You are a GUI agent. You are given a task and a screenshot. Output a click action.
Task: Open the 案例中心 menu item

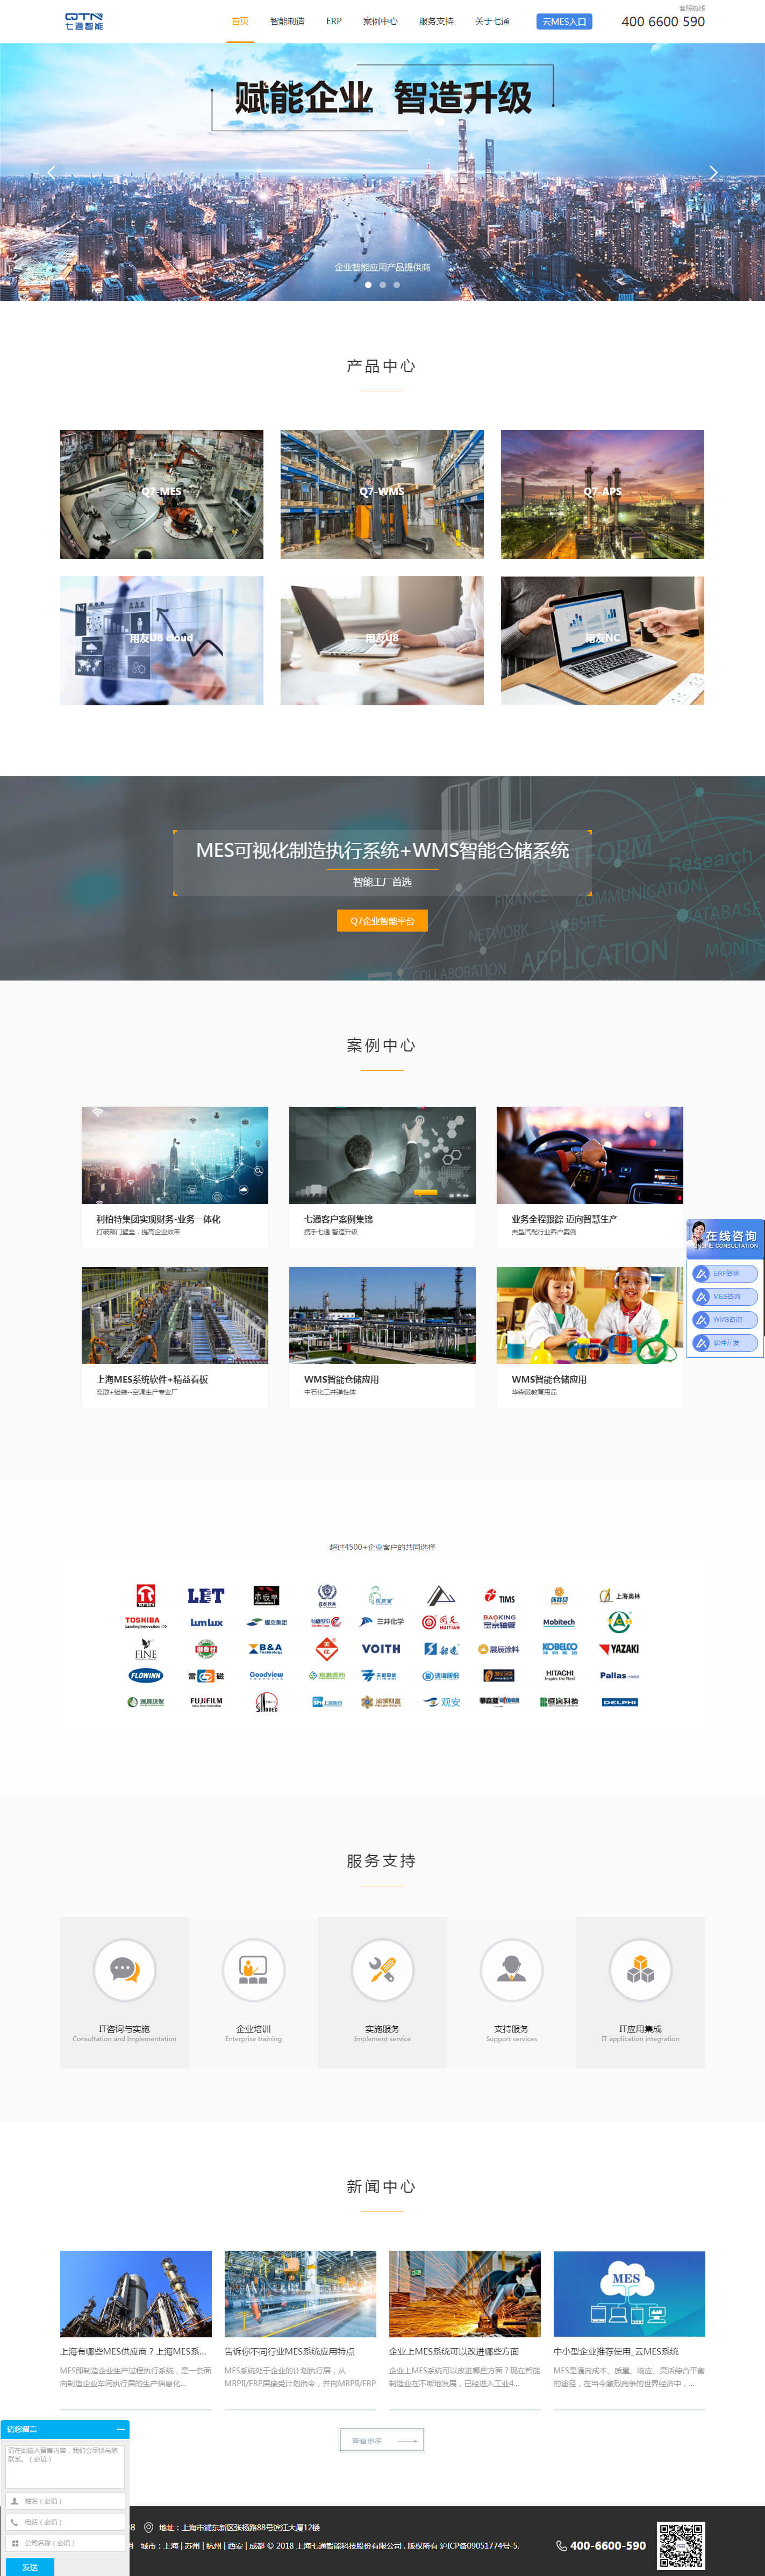[x=380, y=21]
